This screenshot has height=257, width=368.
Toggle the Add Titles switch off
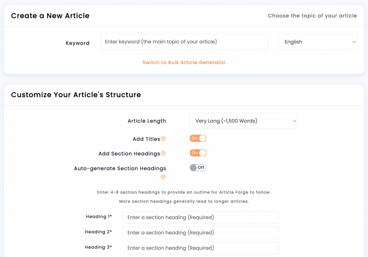coord(198,138)
